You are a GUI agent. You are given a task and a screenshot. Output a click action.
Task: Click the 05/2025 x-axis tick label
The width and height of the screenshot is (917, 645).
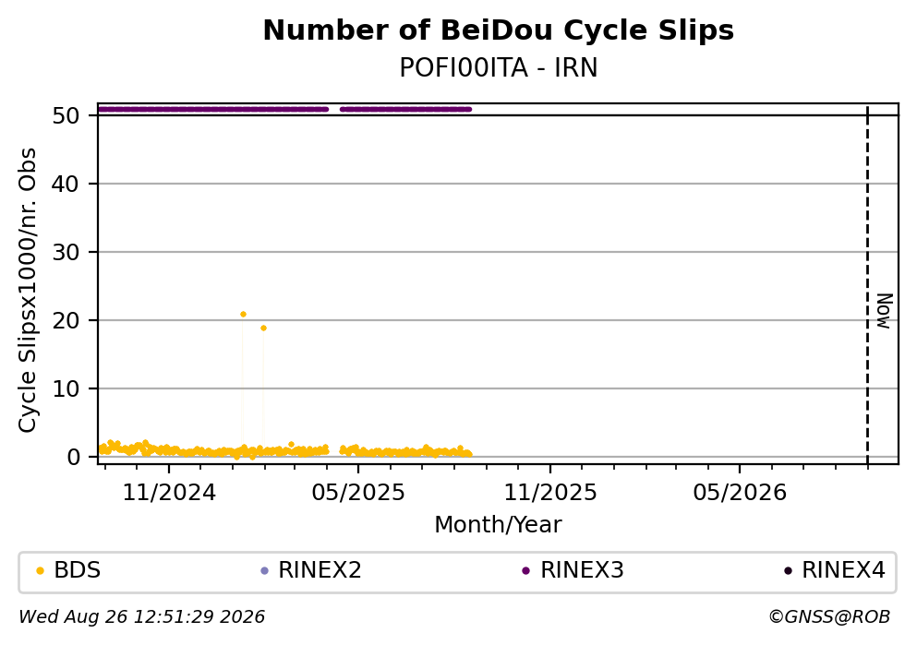pyautogui.click(x=358, y=493)
